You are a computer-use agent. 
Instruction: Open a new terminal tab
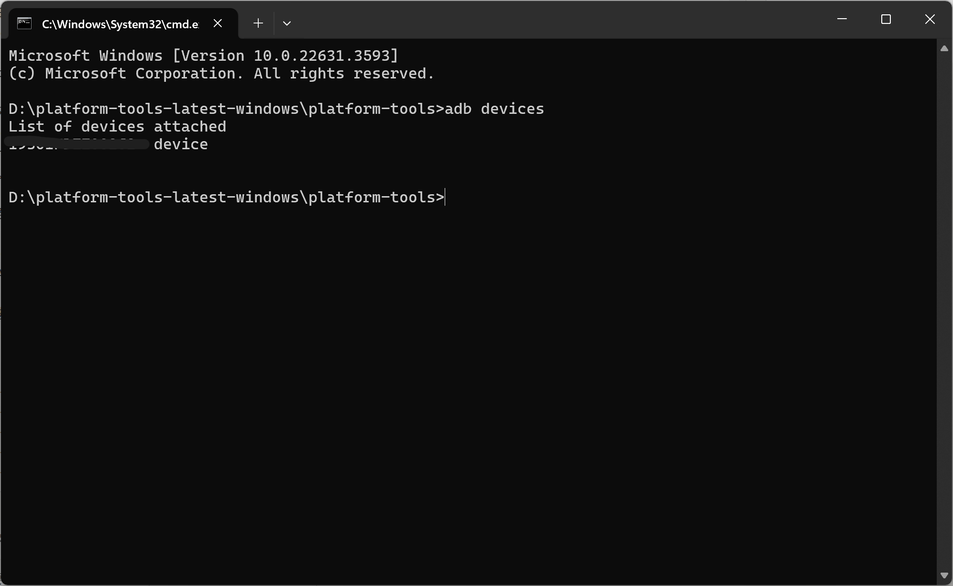click(258, 23)
